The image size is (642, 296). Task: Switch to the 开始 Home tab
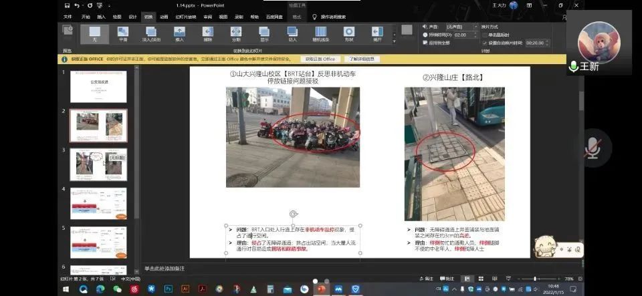coord(86,17)
